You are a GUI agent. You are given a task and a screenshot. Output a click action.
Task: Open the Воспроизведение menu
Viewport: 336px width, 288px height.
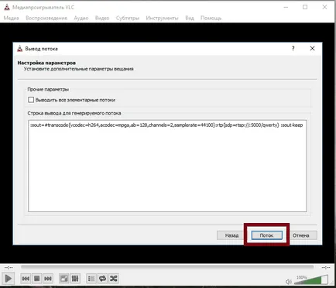pos(46,18)
